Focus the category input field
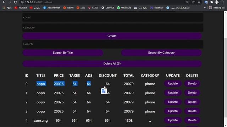 click(x=113, y=28)
